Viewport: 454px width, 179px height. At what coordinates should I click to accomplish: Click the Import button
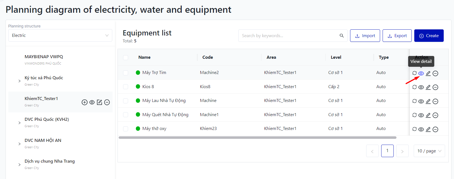coord(365,36)
